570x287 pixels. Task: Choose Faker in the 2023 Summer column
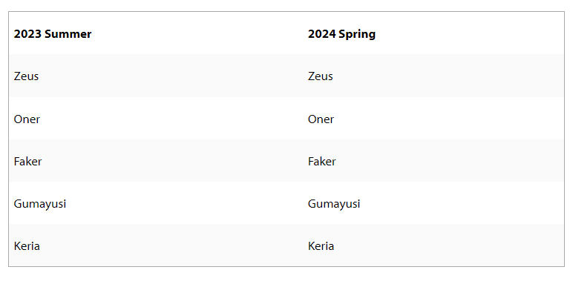click(x=27, y=162)
